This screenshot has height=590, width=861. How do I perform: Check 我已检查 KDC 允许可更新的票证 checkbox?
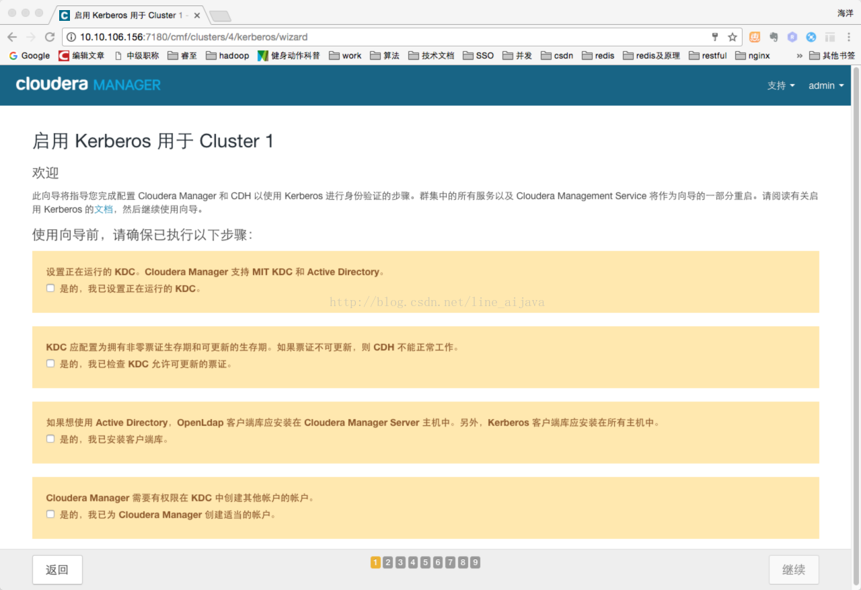[50, 363]
